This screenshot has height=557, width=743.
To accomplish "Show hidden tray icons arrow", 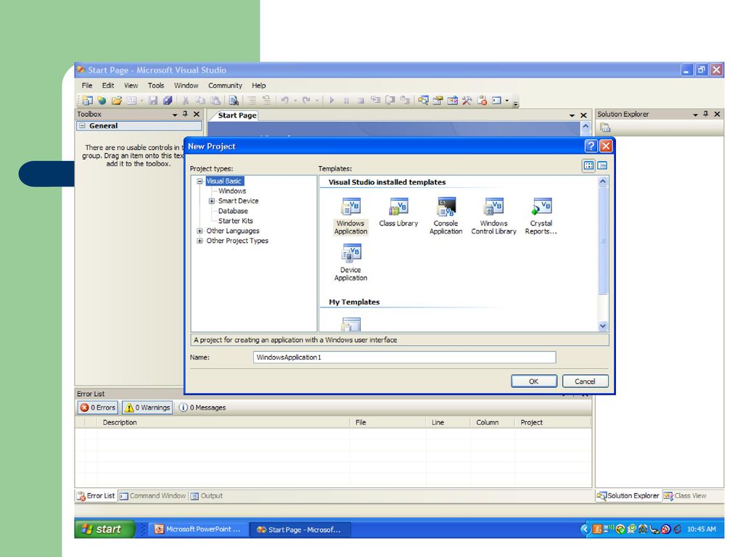I will 585,529.
